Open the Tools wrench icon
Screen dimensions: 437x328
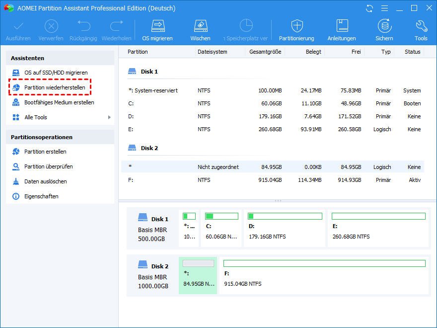(x=421, y=26)
